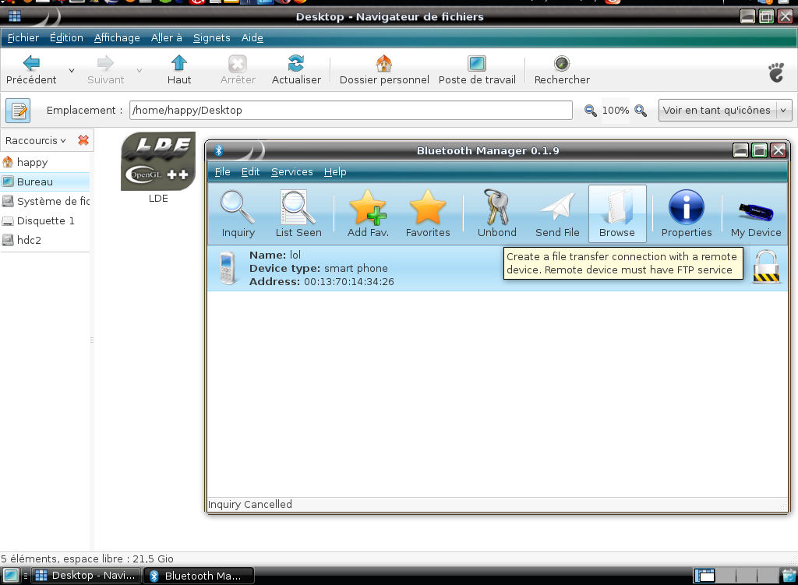Screen dimensions: 798x585
Task: Browse files on the remote device
Action: click(x=617, y=213)
